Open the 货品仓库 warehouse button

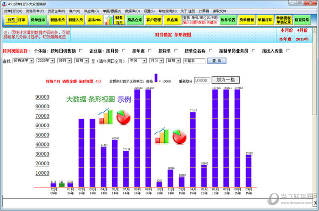pos(135,20)
